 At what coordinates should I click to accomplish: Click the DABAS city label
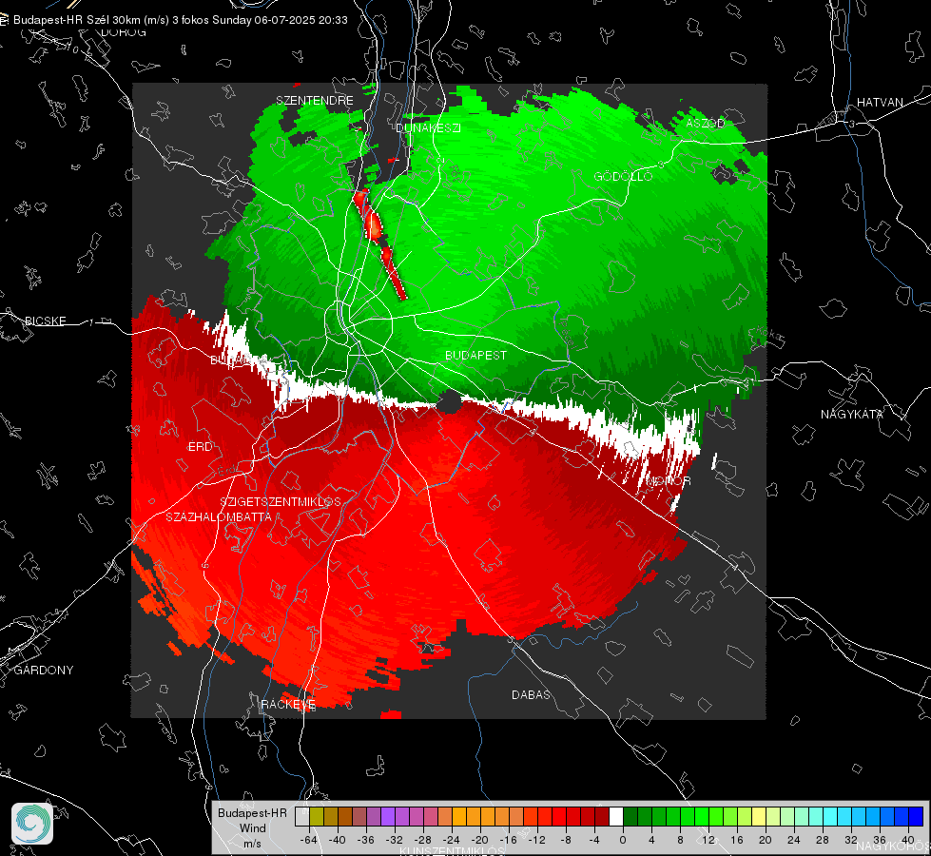tap(532, 694)
